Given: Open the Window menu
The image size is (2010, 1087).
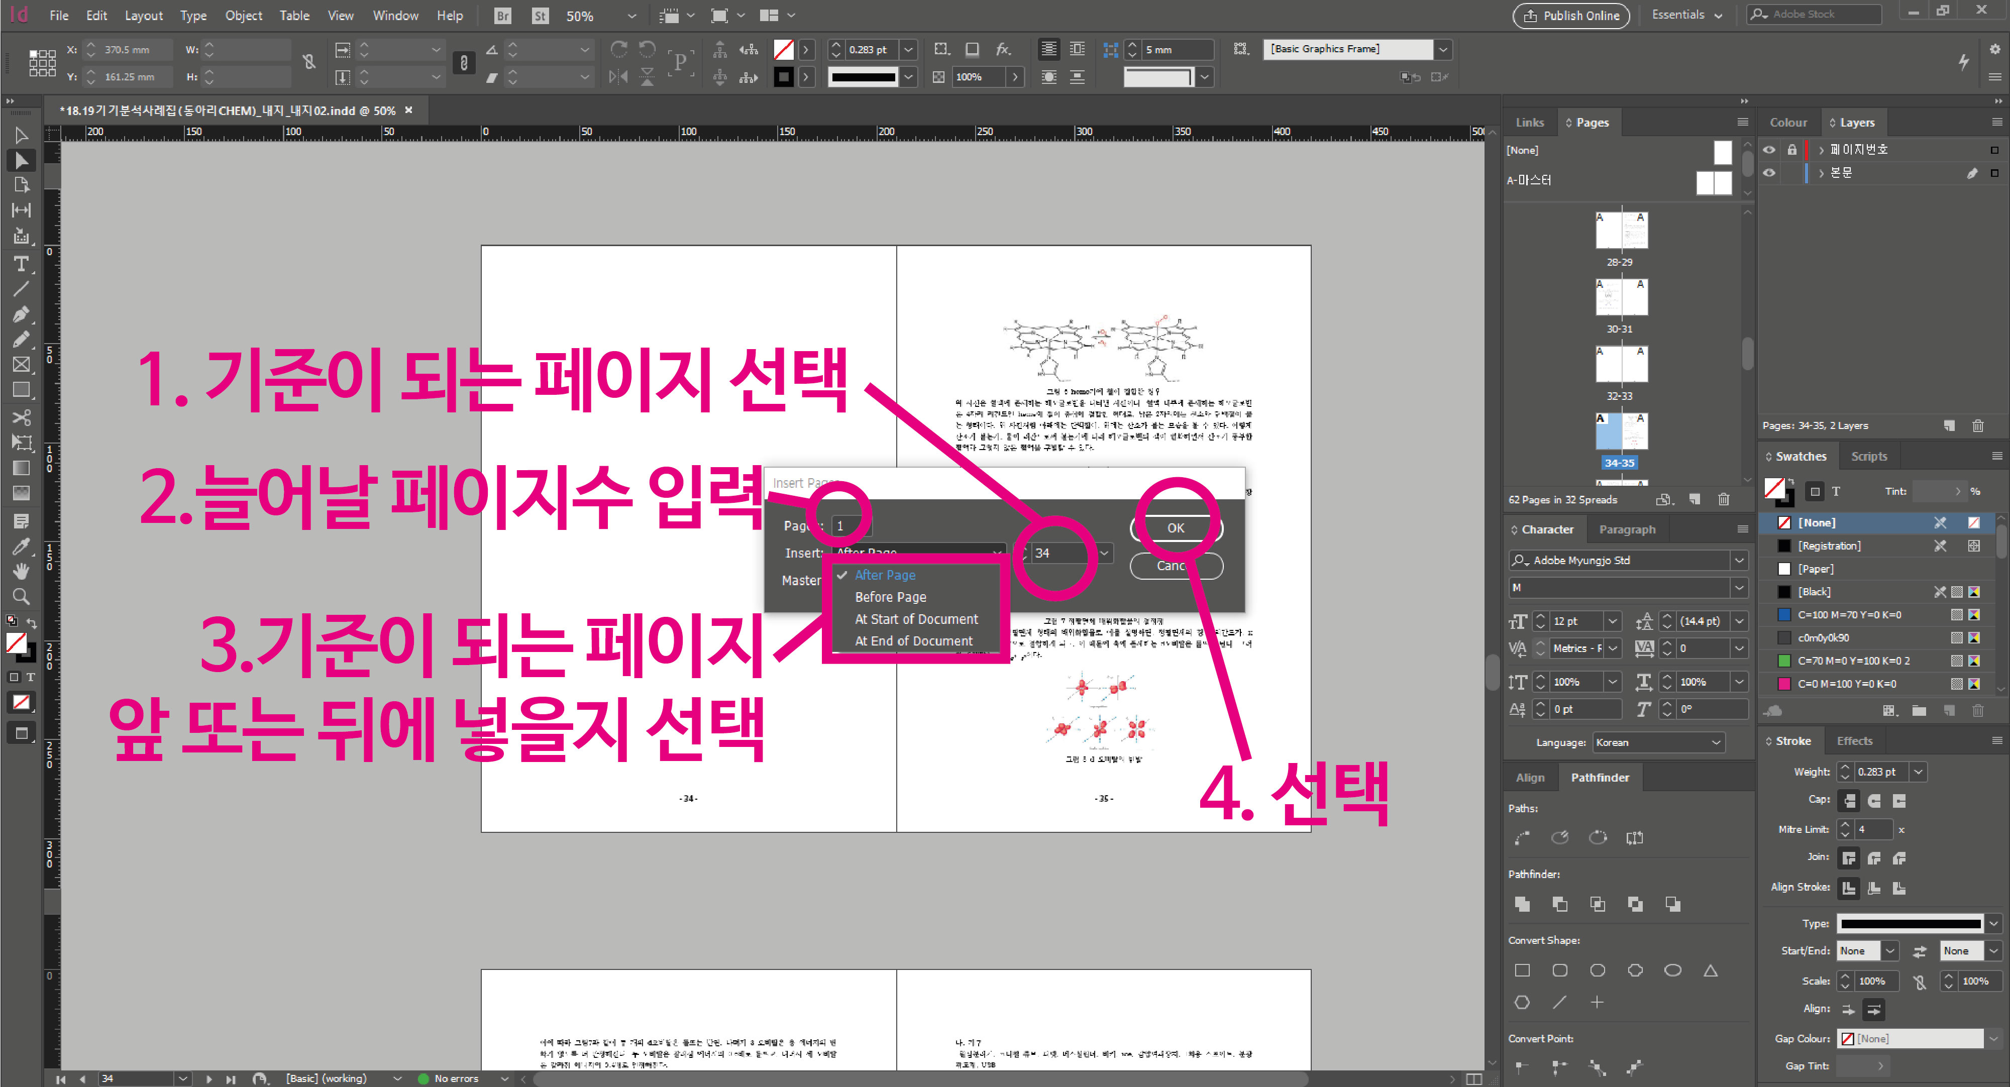Looking at the screenshot, I should [x=395, y=16].
